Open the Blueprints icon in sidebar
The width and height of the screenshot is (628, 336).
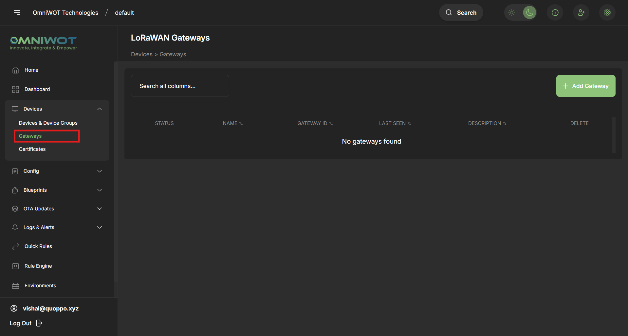tap(15, 190)
